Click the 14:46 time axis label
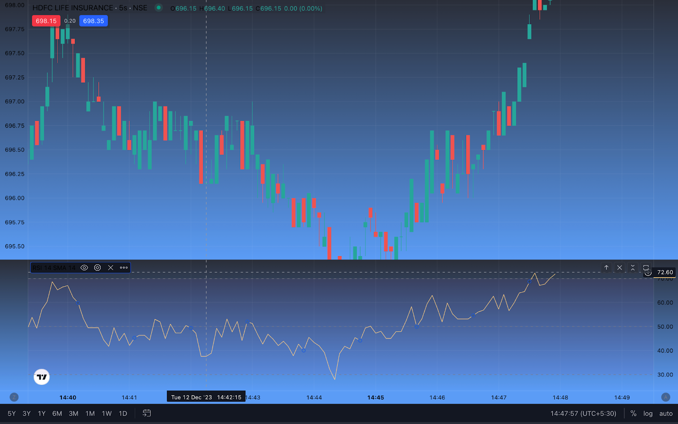The width and height of the screenshot is (678, 424). pos(437,397)
